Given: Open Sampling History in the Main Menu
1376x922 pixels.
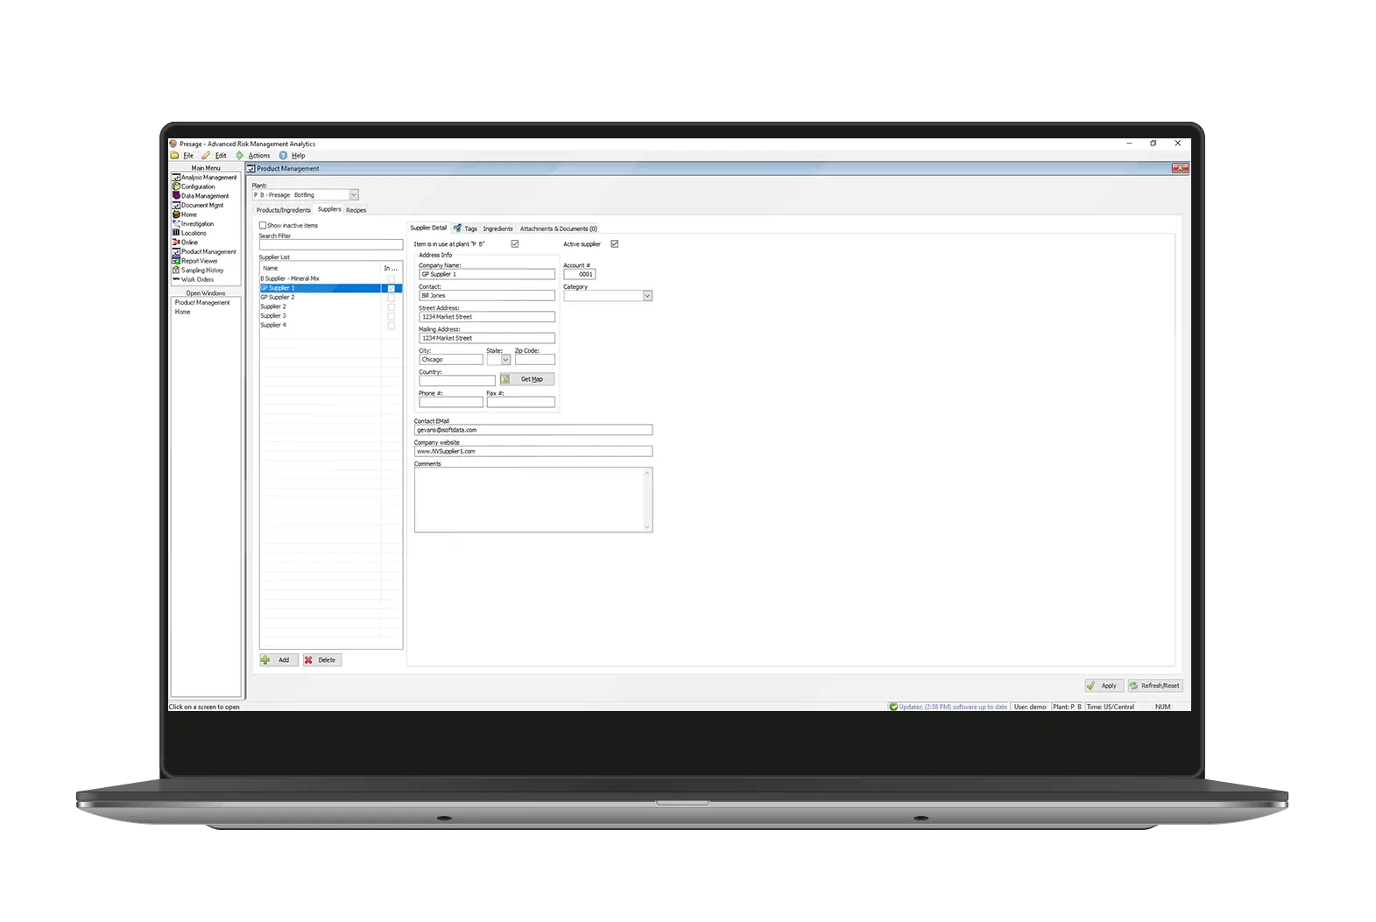Looking at the screenshot, I should [x=198, y=271].
